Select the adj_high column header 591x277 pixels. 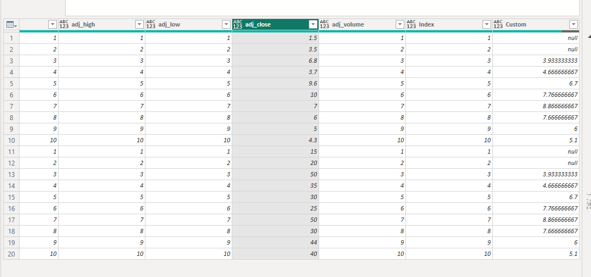tap(102, 24)
